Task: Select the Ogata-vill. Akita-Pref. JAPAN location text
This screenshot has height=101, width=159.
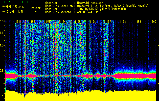Action: [x=113, y=6]
